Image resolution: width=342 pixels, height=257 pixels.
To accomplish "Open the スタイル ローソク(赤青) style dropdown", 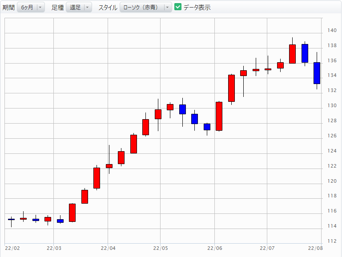I will [x=146, y=8].
